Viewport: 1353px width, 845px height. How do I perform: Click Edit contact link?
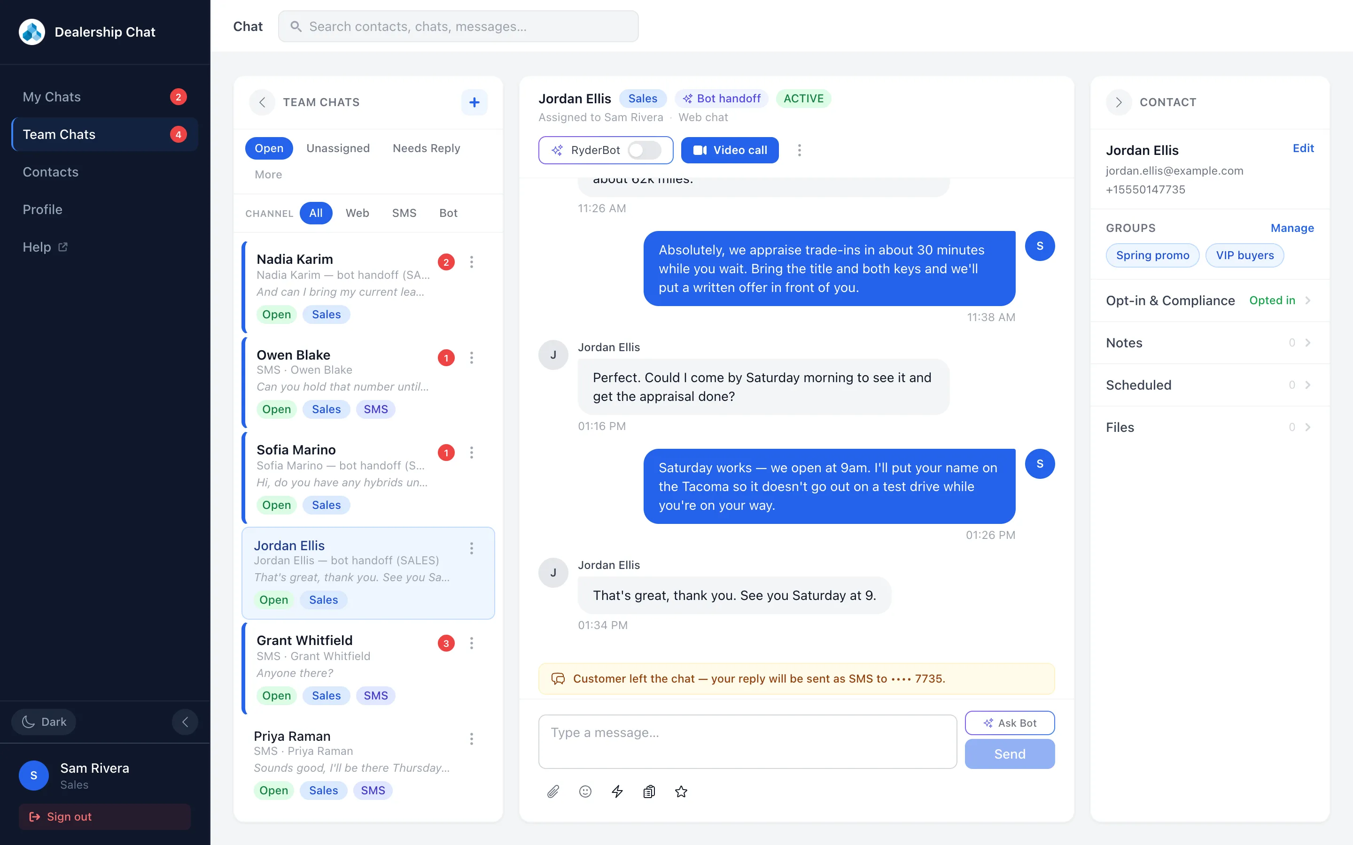(x=1303, y=148)
